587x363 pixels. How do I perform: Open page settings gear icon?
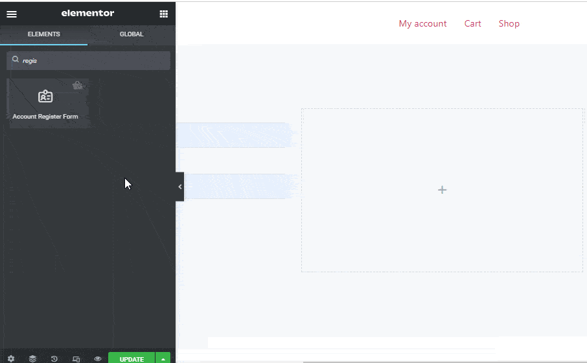pyautogui.click(x=11, y=358)
